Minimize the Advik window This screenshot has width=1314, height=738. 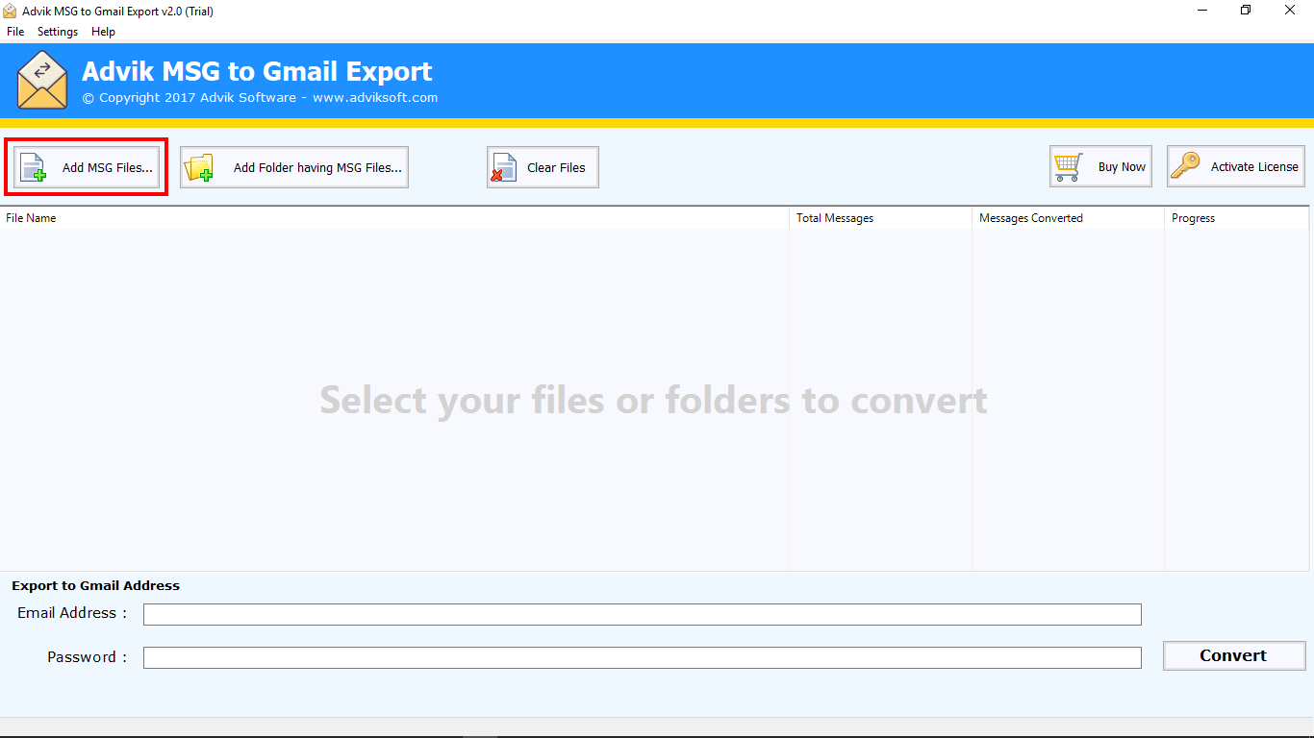(x=1202, y=11)
